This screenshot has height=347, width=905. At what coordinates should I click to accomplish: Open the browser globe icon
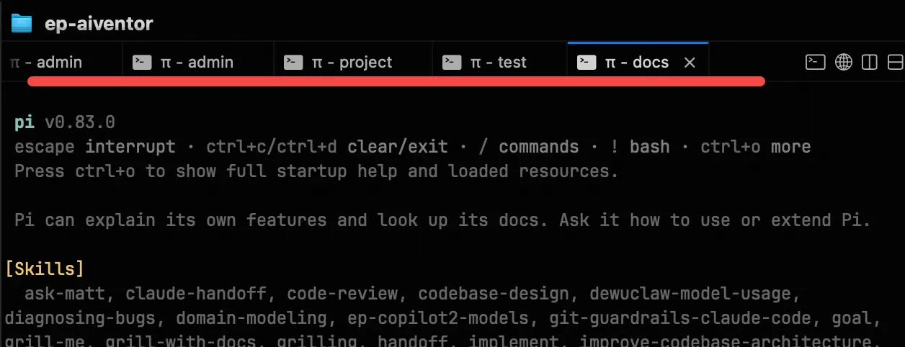coord(844,63)
